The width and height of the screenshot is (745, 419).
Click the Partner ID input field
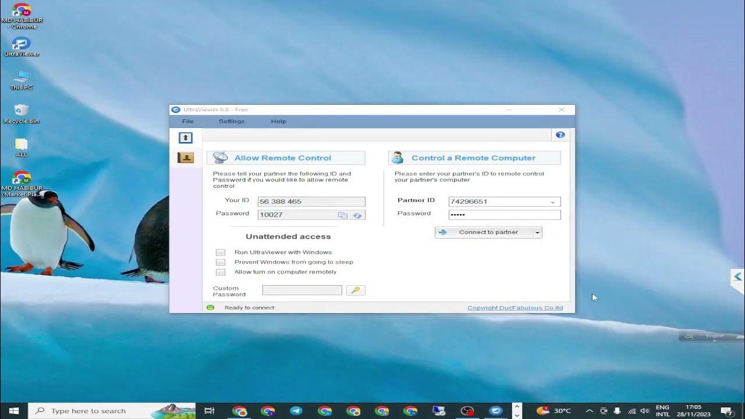505,202
